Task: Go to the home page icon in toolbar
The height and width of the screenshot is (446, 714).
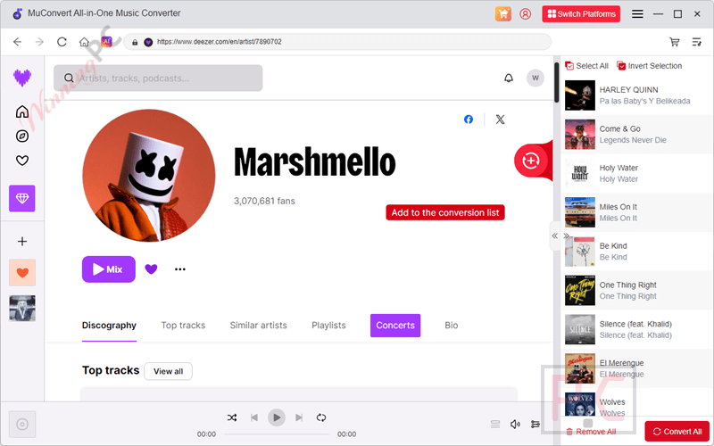Action: [84, 42]
